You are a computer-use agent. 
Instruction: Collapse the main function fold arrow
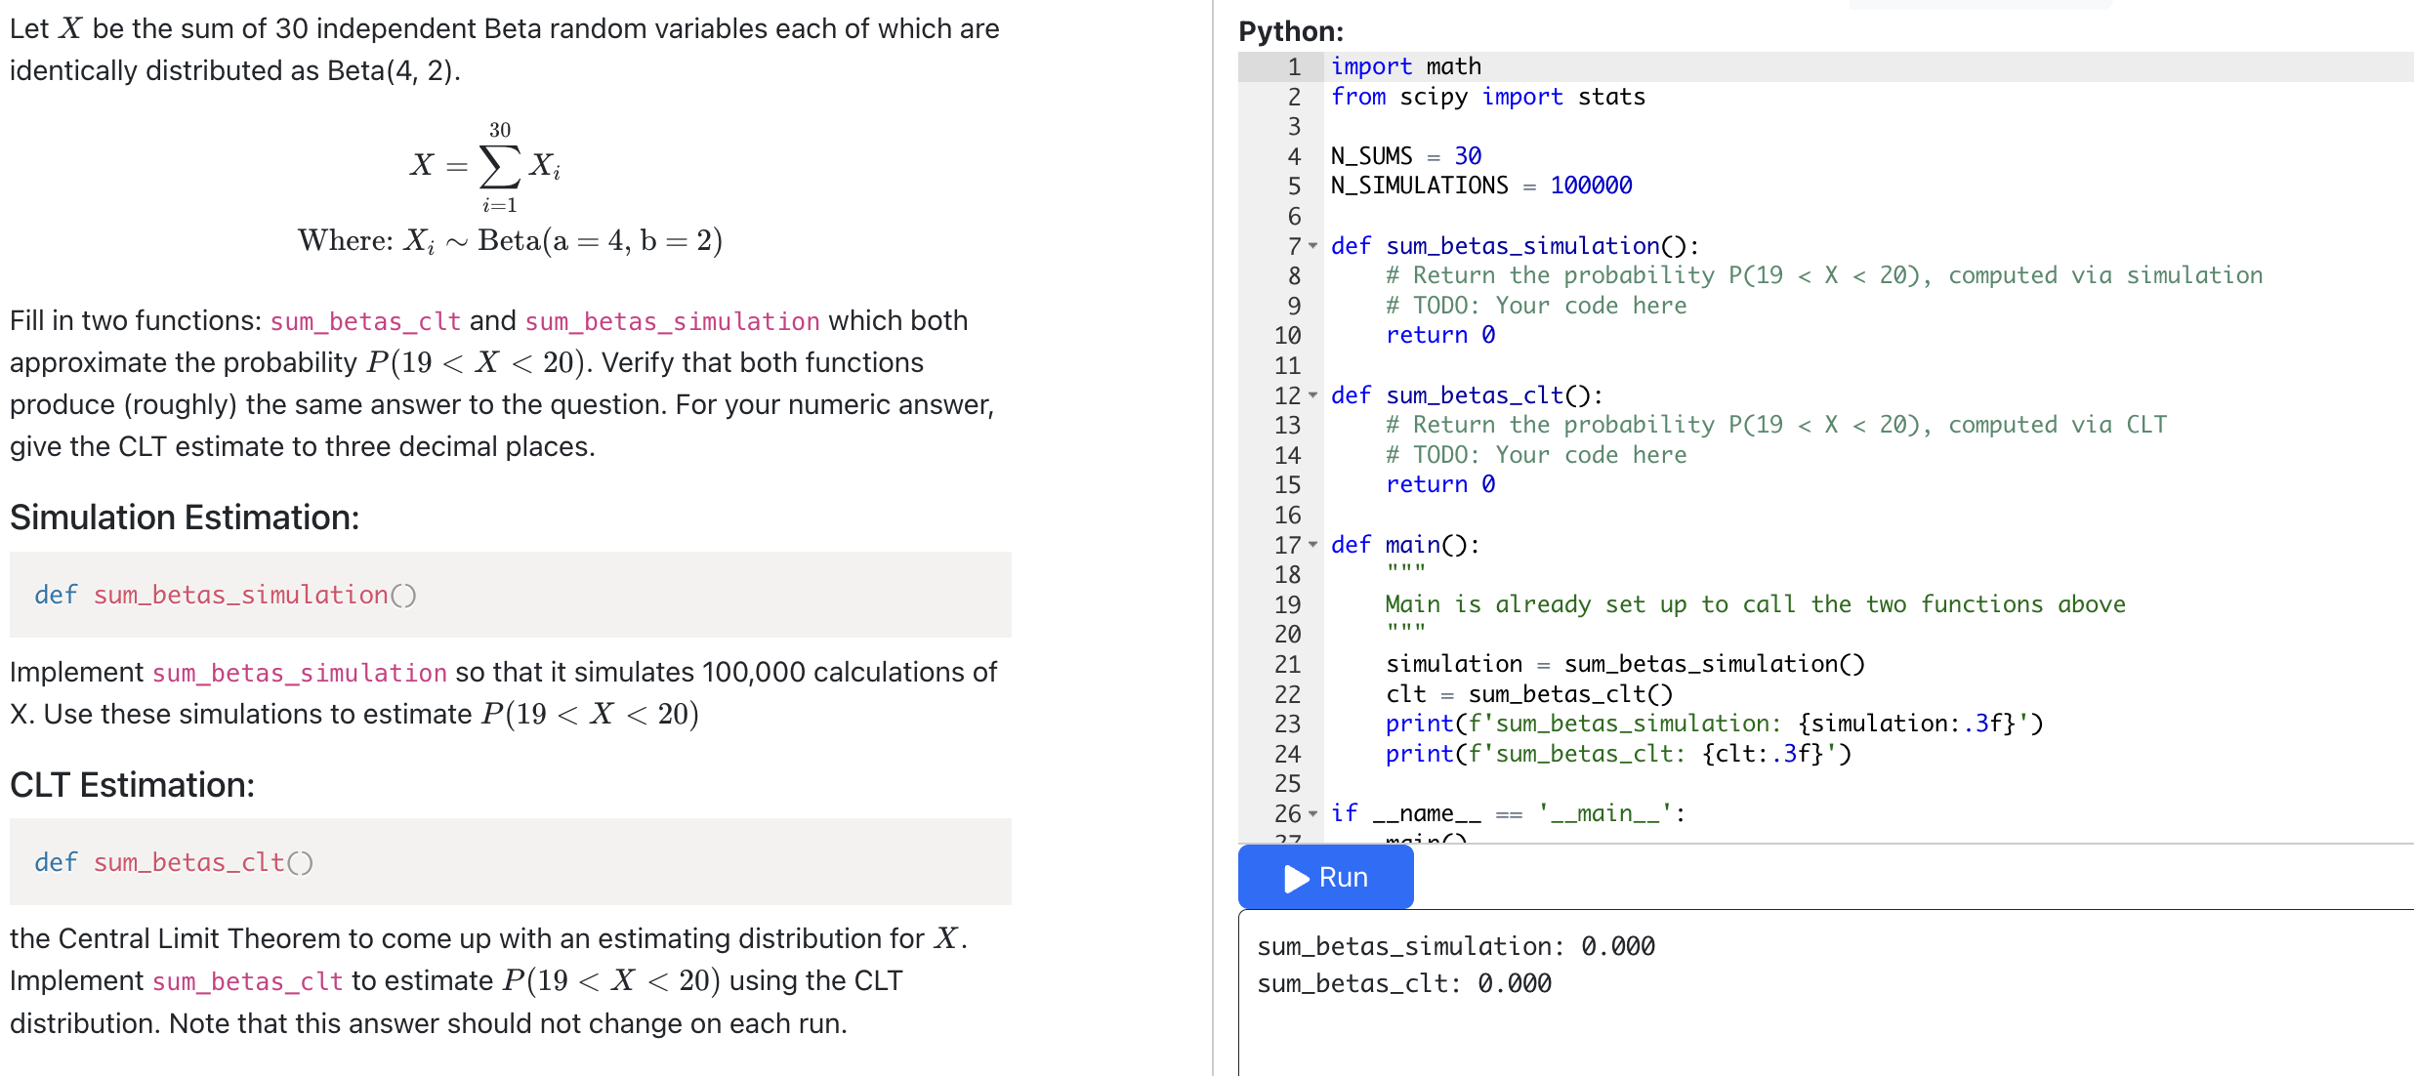(x=1311, y=545)
